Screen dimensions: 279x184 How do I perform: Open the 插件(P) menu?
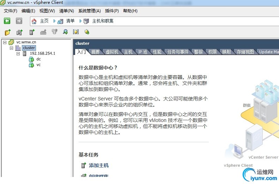[112, 11]
